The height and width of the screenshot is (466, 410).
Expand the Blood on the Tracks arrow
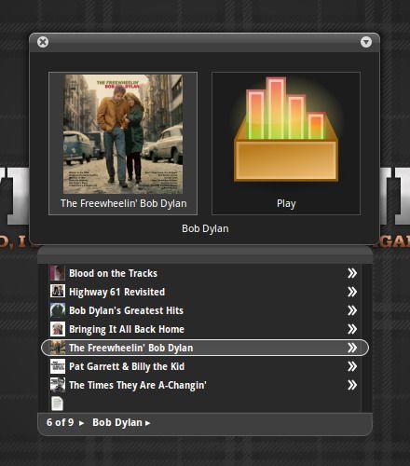[x=352, y=273]
